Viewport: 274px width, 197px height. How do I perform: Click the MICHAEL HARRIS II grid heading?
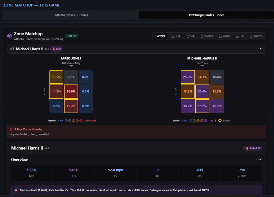[202, 58]
